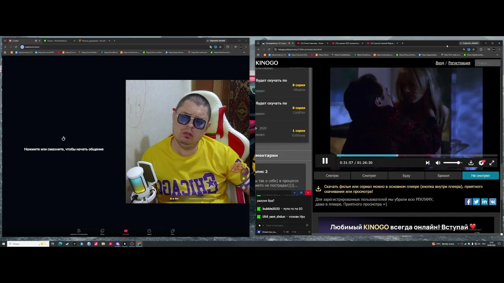Click "Спросить Gemini" in the right browser

[469, 43]
